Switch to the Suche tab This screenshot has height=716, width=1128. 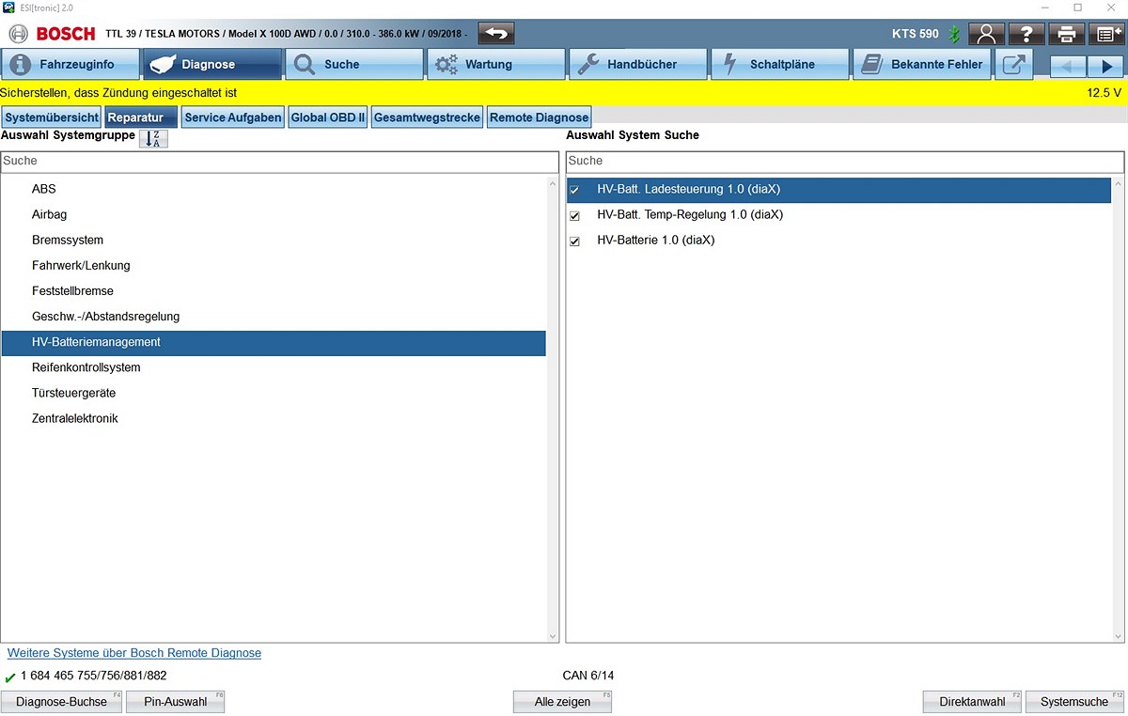354,65
